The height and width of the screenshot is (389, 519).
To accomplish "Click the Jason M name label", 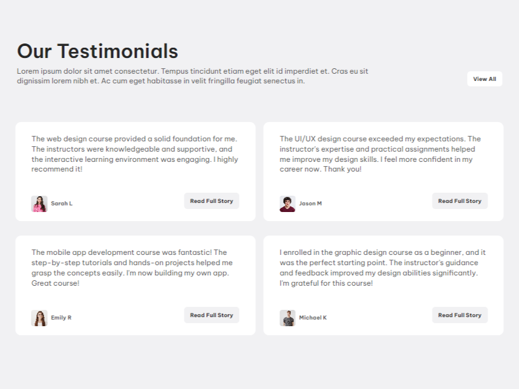I will (x=310, y=204).
